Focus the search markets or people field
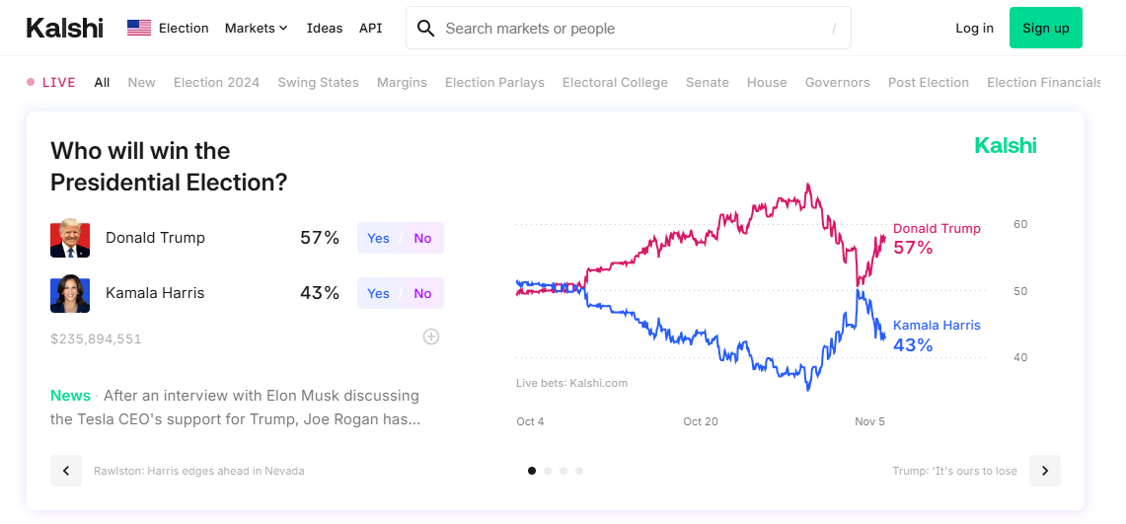Viewport: 1126px width, 524px height. 629,28
